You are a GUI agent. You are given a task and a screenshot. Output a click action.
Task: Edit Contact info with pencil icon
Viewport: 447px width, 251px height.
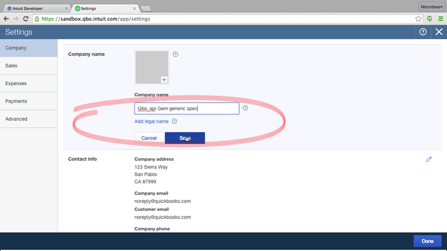(429, 160)
